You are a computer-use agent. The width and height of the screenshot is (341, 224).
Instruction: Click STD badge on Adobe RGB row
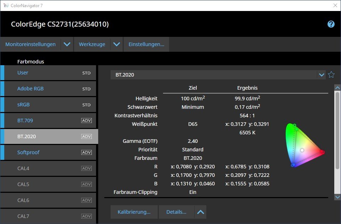coord(86,89)
